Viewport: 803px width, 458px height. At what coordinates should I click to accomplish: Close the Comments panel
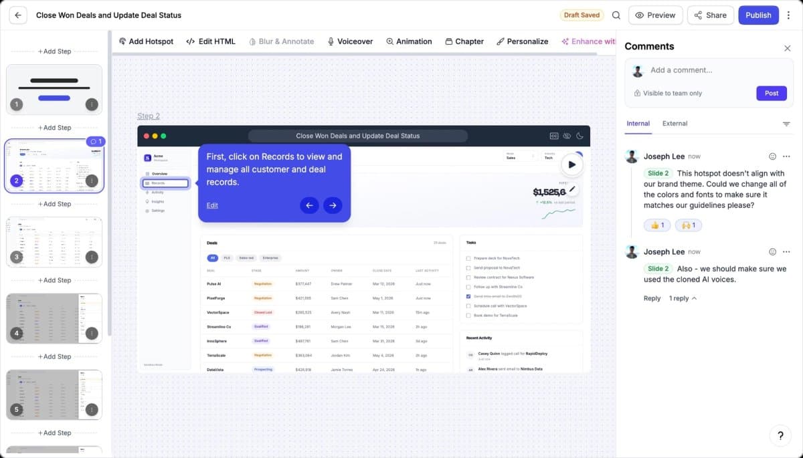(787, 48)
